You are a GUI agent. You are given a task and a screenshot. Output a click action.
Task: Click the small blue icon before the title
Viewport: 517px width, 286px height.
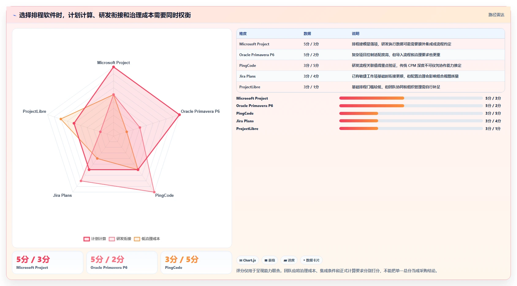pos(14,15)
